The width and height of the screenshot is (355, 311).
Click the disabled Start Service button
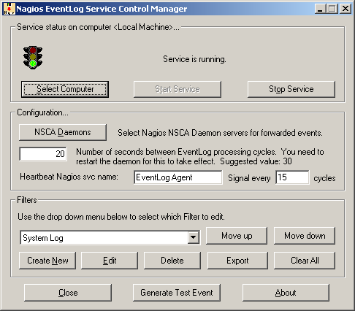[x=177, y=89]
